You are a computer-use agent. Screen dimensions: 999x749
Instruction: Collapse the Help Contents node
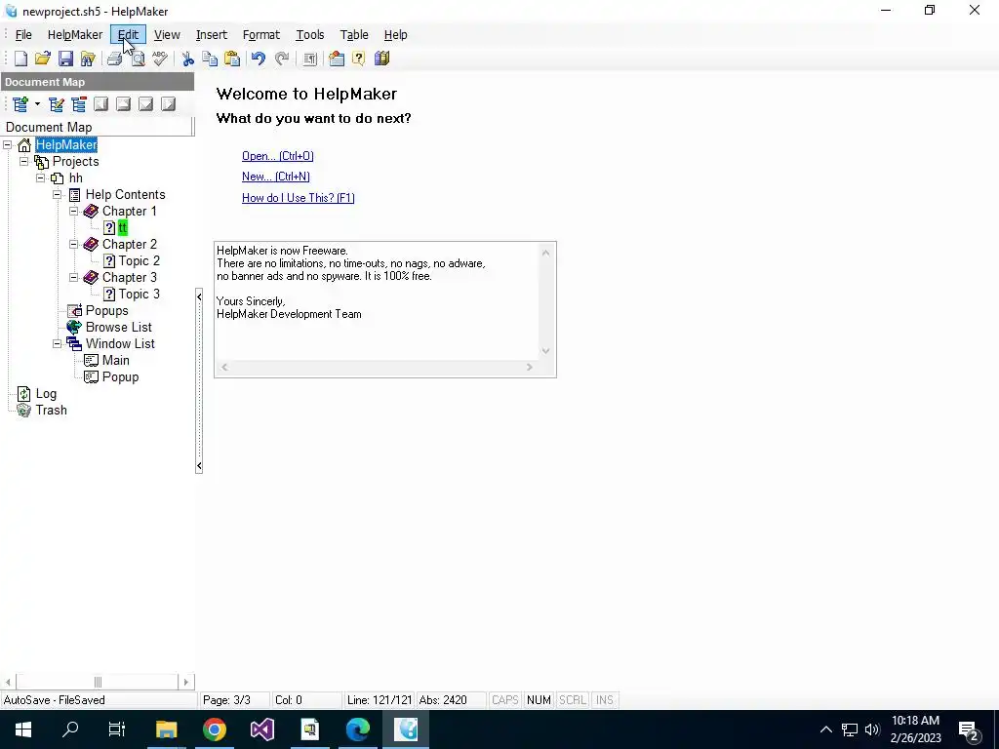click(x=57, y=194)
